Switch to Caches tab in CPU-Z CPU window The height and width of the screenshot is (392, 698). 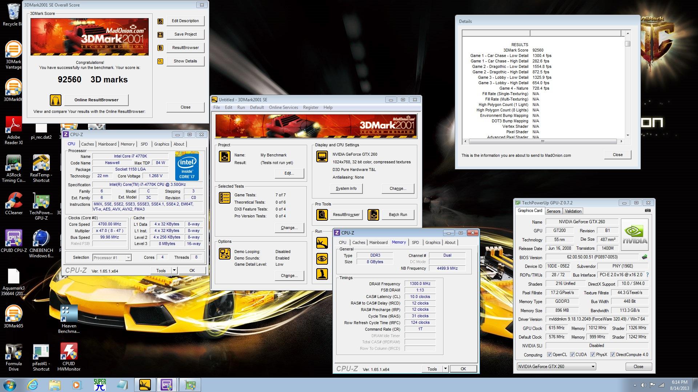click(x=87, y=144)
